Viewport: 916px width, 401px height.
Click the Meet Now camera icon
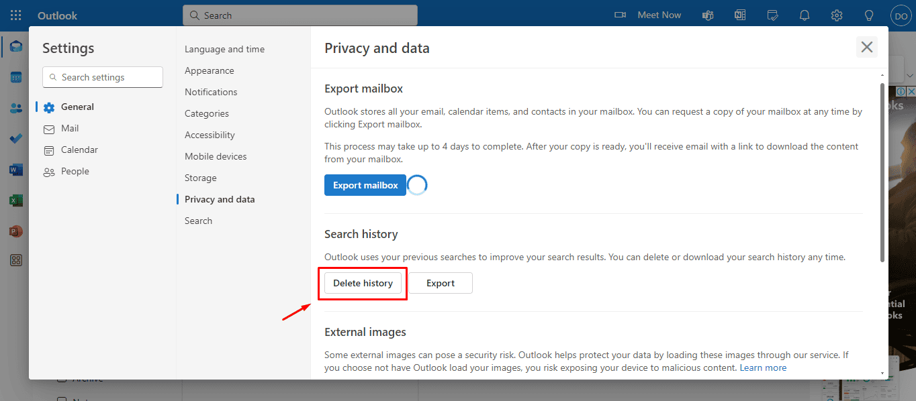point(621,15)
